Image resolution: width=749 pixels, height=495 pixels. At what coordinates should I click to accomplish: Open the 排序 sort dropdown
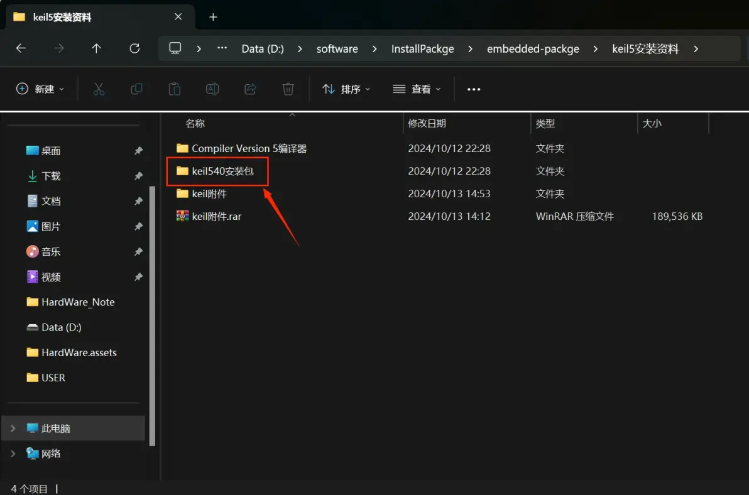346,89
